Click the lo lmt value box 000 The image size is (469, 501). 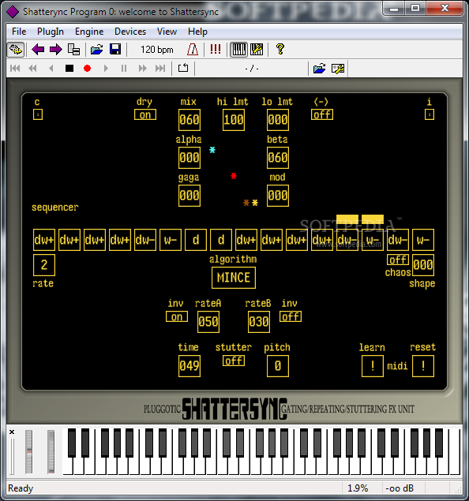278,120
